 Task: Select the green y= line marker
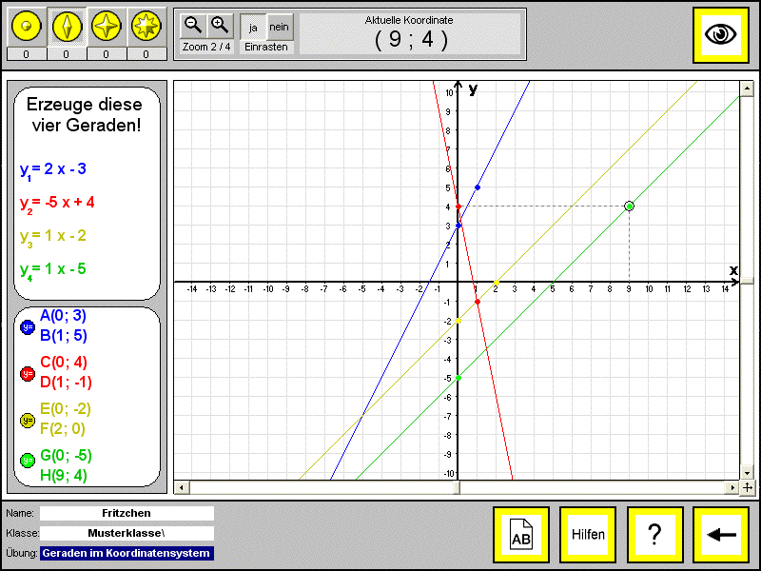[27, 461]
